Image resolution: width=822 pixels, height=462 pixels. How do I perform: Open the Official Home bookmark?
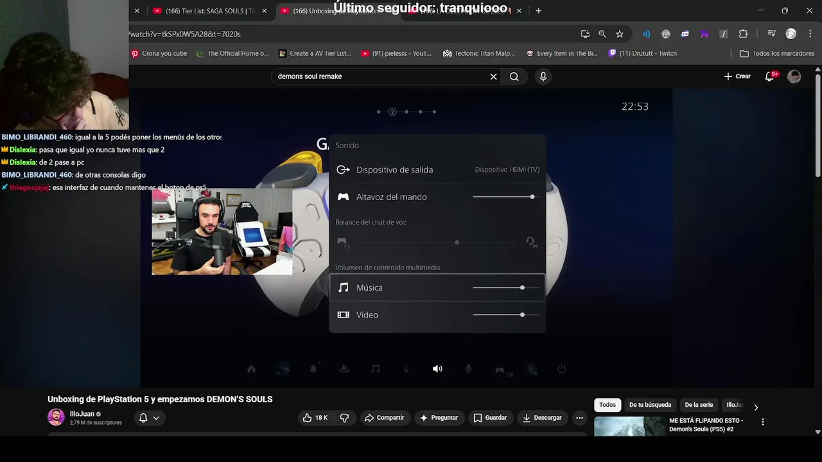232,53
